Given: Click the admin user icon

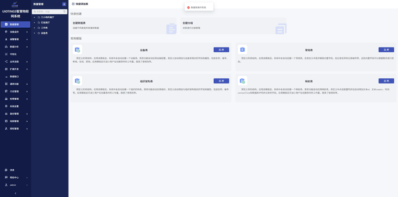Looking at the screenshot, I should pyautogui.click(x=6, y=185).
